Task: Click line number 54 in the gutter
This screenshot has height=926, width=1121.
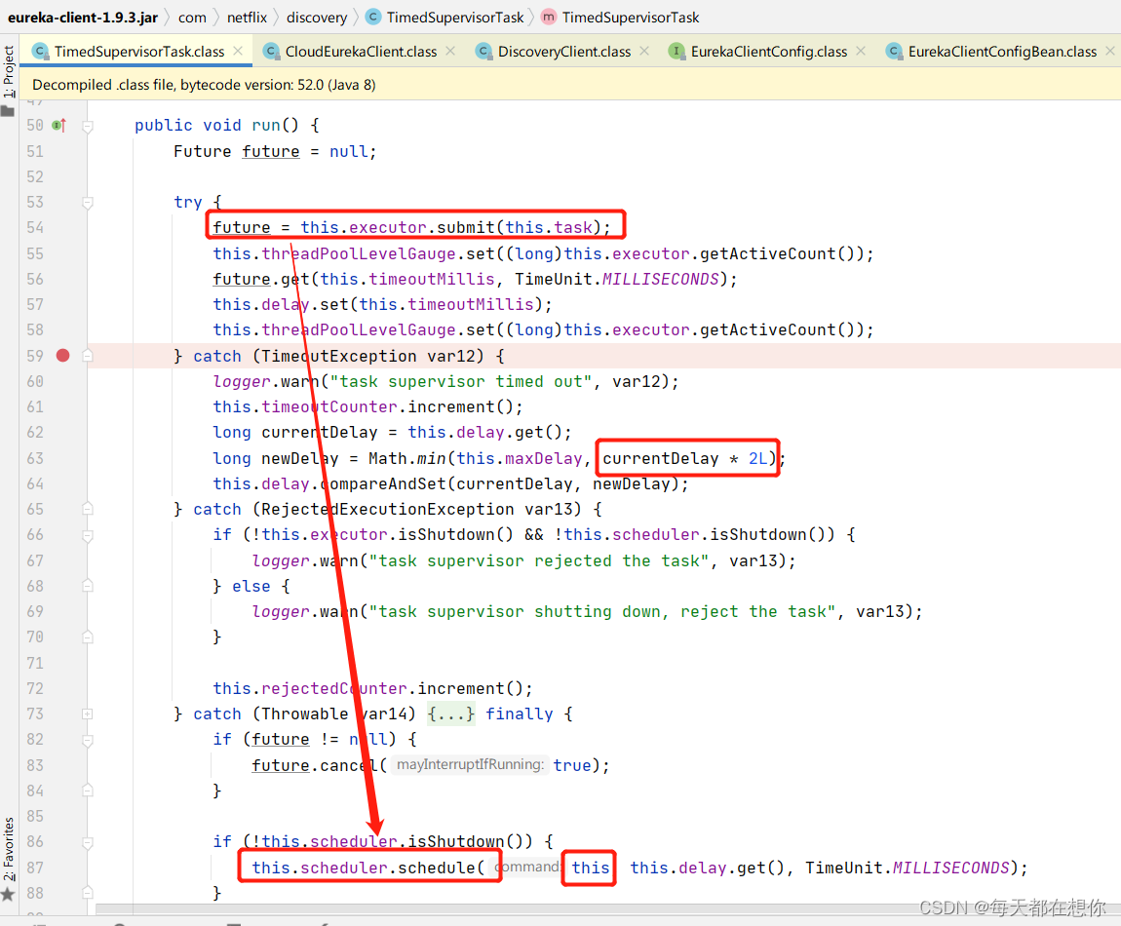Action: 35,227
